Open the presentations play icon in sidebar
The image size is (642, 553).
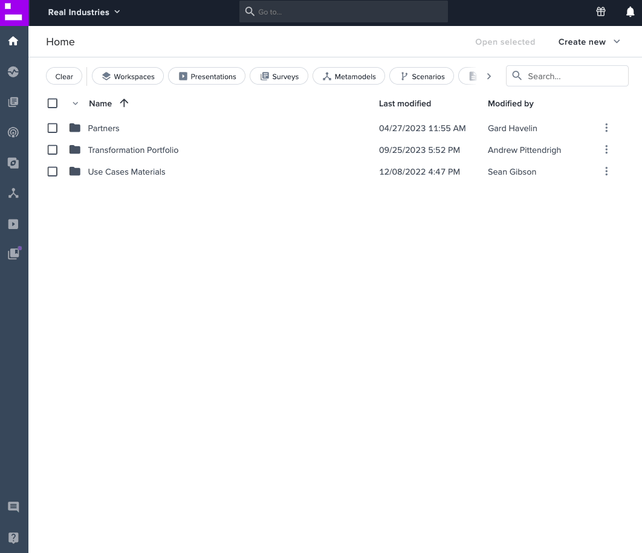pyautogui.click(x=13, y=224)
